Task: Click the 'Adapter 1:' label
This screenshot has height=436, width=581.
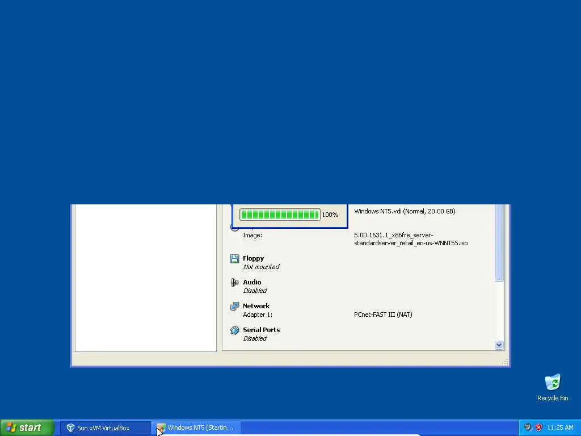Action: tap(258, 315)
